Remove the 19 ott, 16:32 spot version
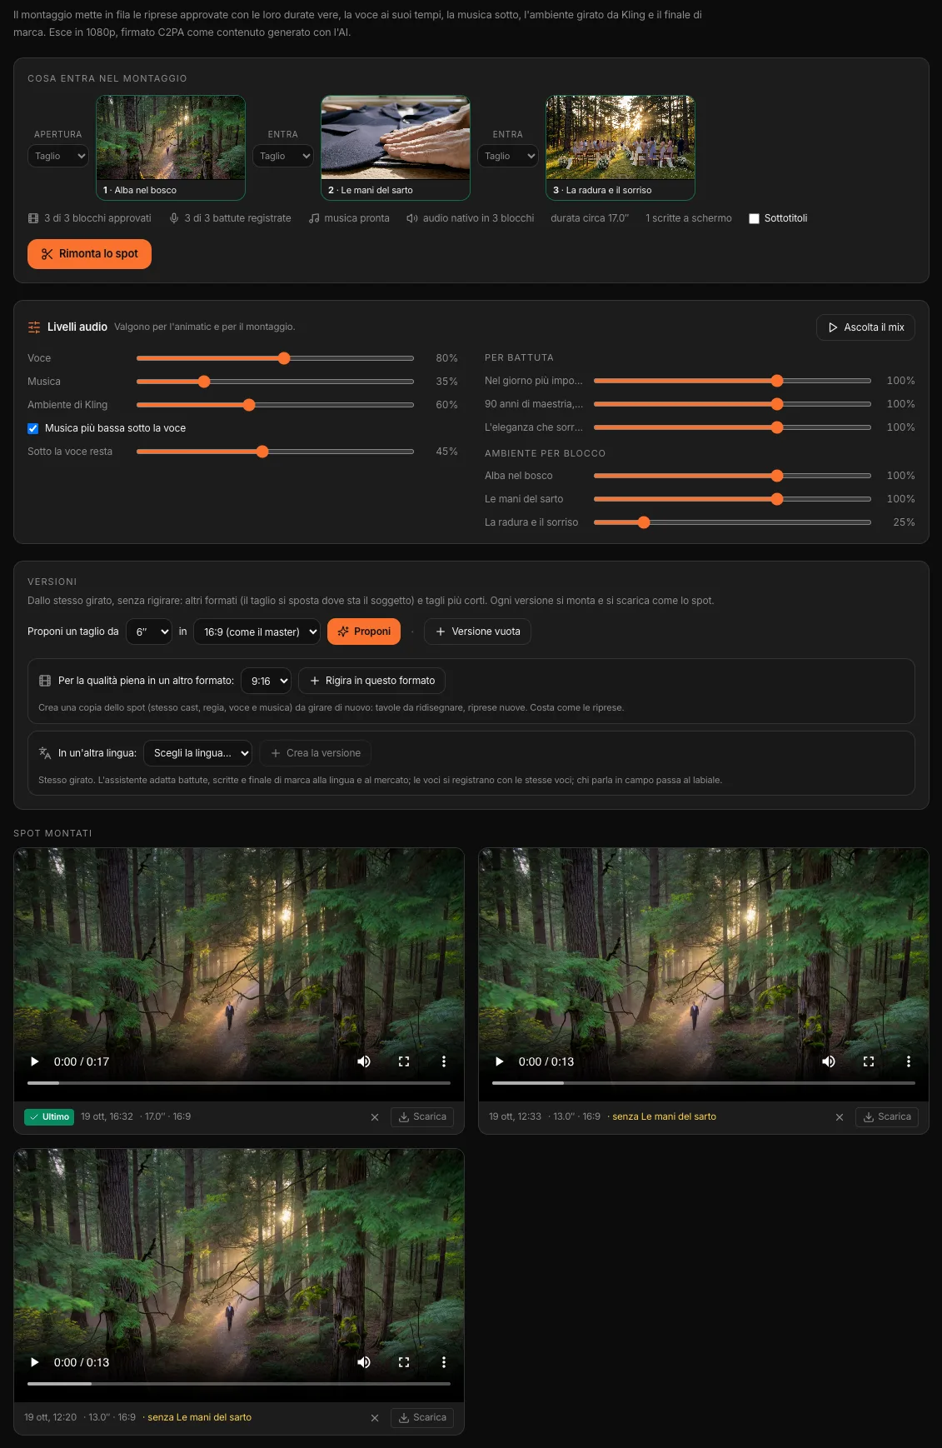The height and width of the screenshot is (1448, 942). [x=375, y=1117]
